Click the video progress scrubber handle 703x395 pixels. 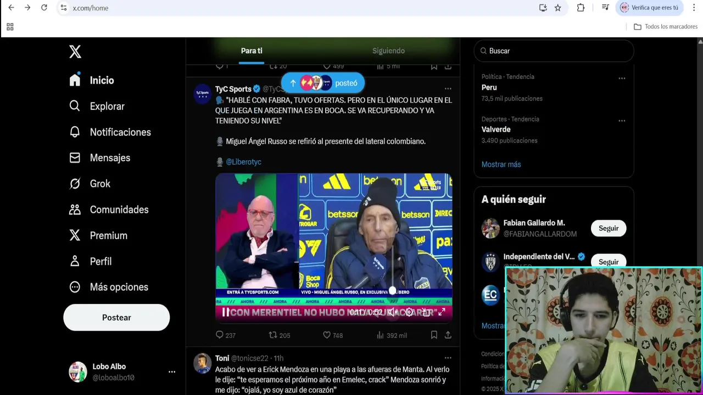point(392,291)
